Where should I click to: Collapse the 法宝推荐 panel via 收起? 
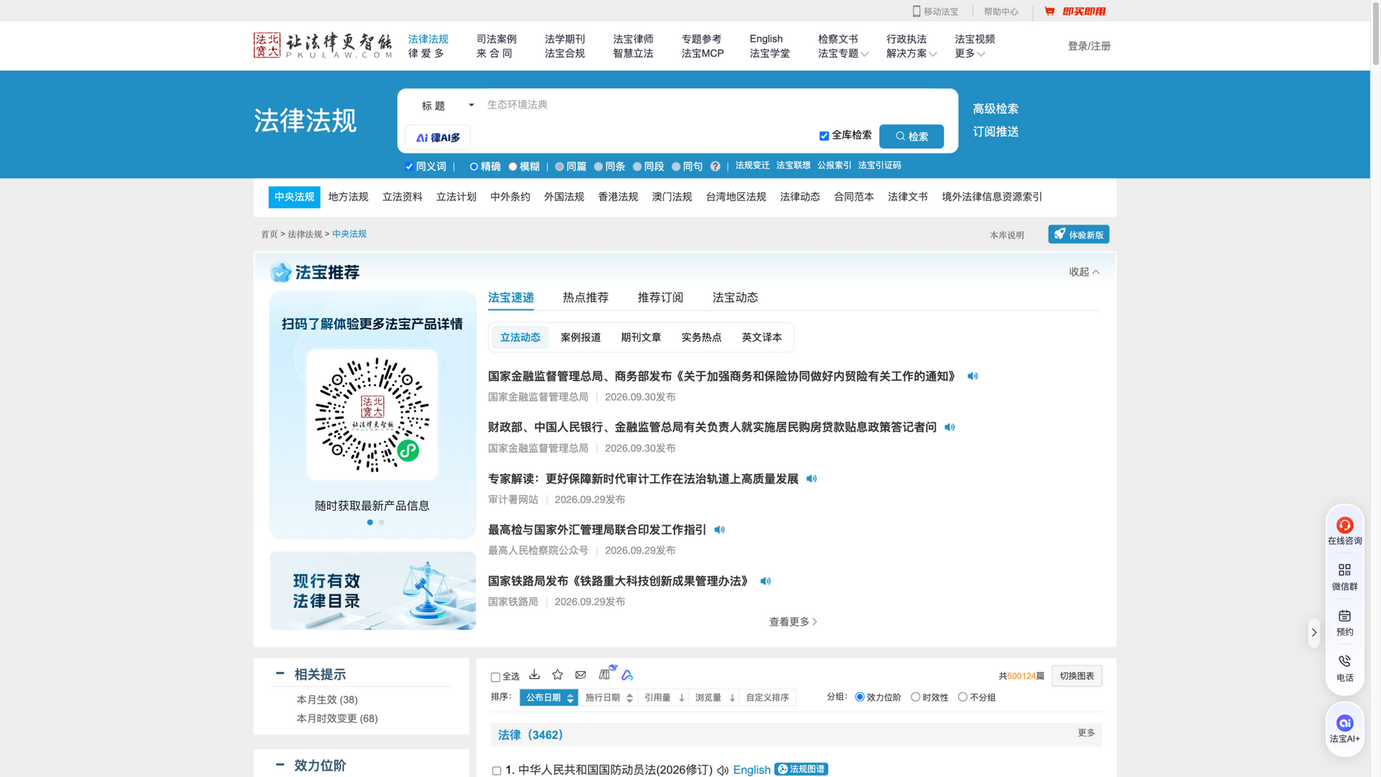[1084, 272]
